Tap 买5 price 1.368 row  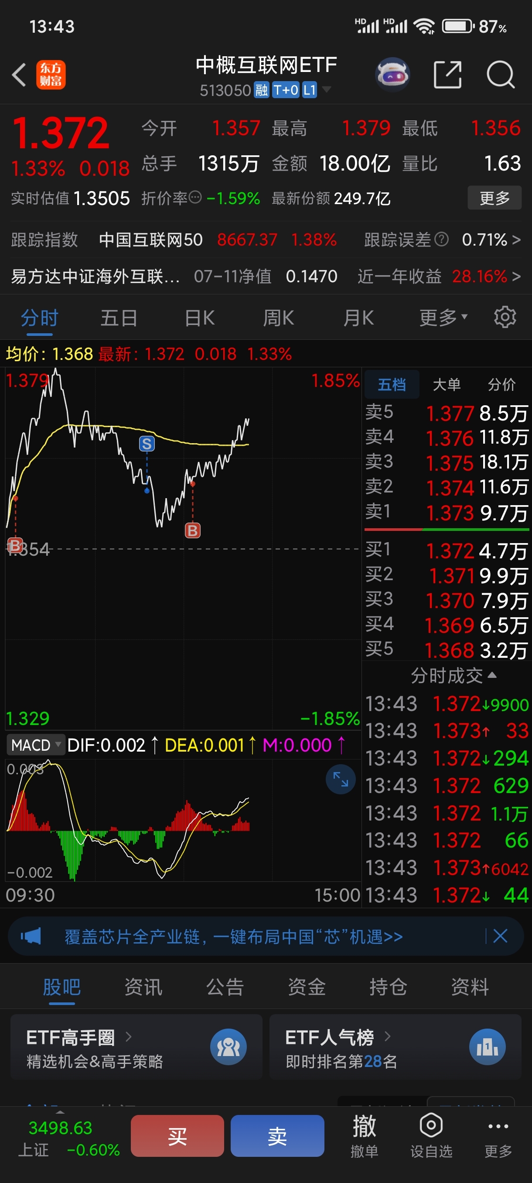tap(447, 650)
